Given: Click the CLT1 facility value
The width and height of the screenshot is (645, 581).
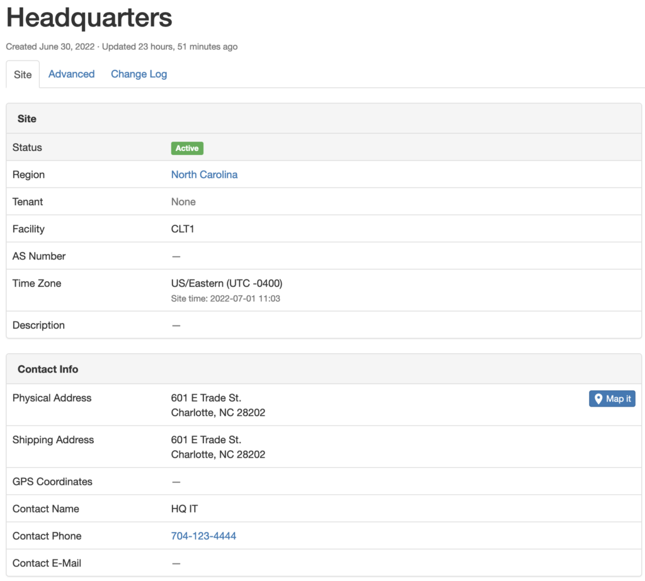Looking at the screenshot, I should (x=183, y=228).
